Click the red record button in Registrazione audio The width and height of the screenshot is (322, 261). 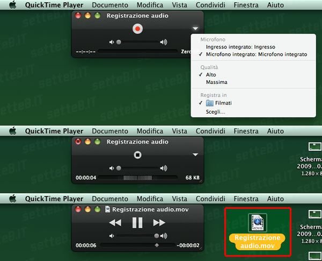[x=137, y=29]
